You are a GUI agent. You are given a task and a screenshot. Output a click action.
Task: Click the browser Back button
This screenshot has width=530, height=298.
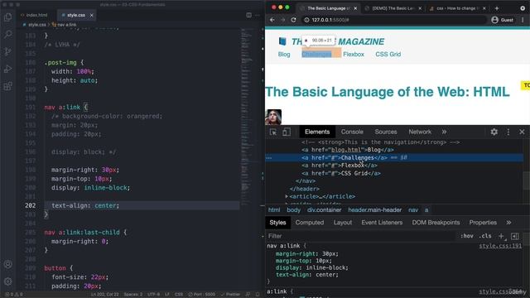tap(272, 20)
